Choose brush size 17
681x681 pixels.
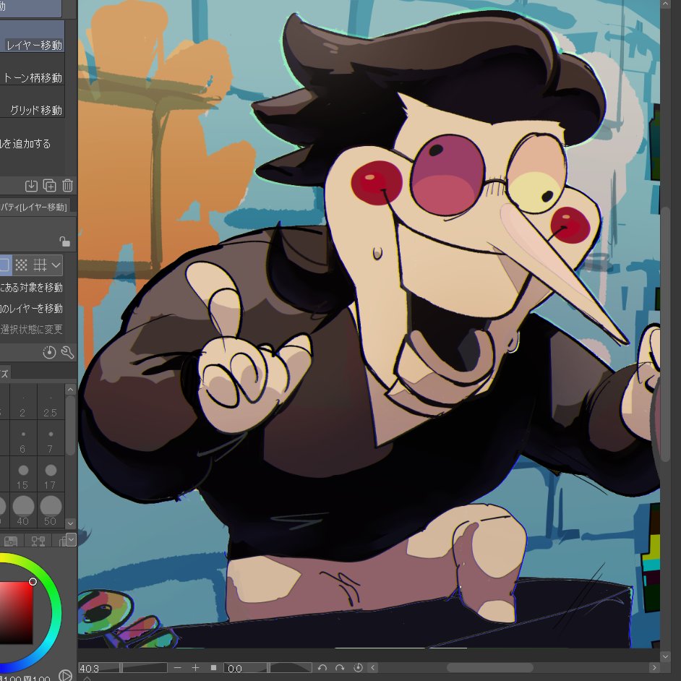[x=51, y=475]
